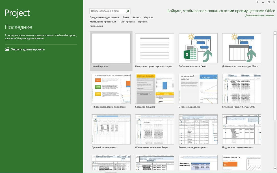
Task: Open the Цикл шести сигм template thumbnail
Action: (198, 163)
